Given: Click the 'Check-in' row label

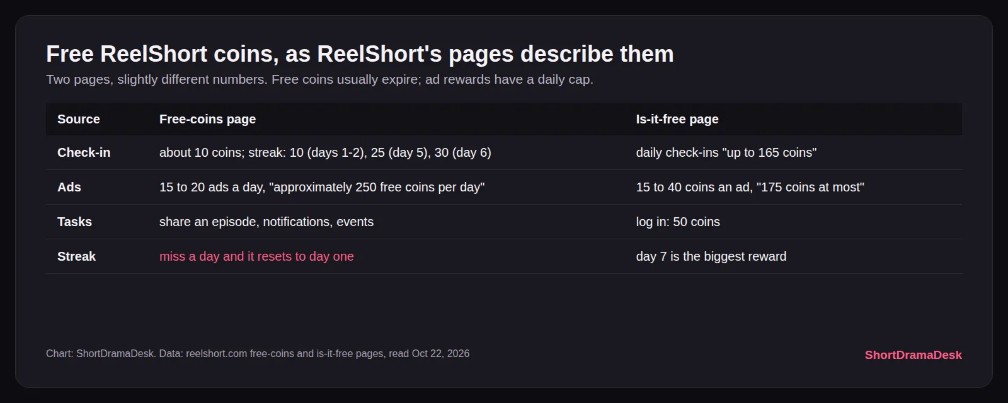Looking at the screenshot, I should pos(84,152).
